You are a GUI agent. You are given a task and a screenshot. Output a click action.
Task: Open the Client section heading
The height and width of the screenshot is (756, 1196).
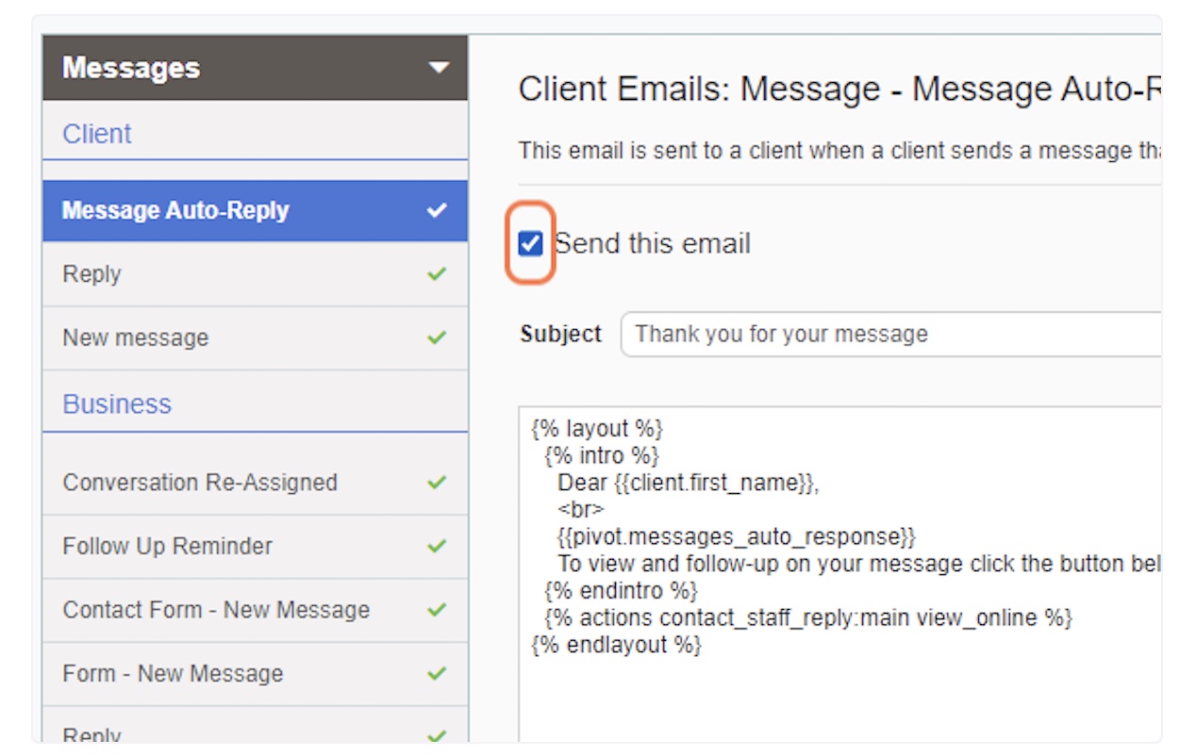[97, 134]
